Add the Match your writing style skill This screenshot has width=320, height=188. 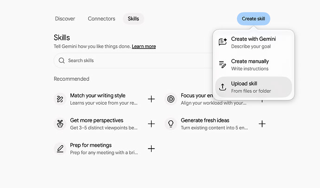151,99
